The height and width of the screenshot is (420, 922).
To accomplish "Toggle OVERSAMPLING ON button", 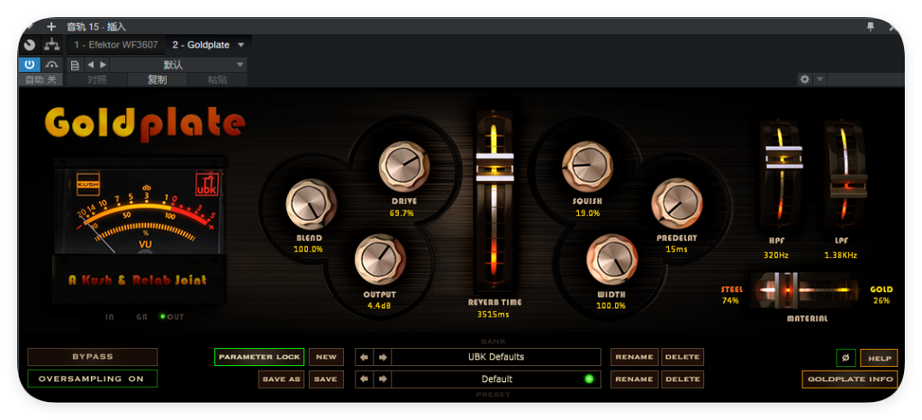I will (x=93, y=379).
